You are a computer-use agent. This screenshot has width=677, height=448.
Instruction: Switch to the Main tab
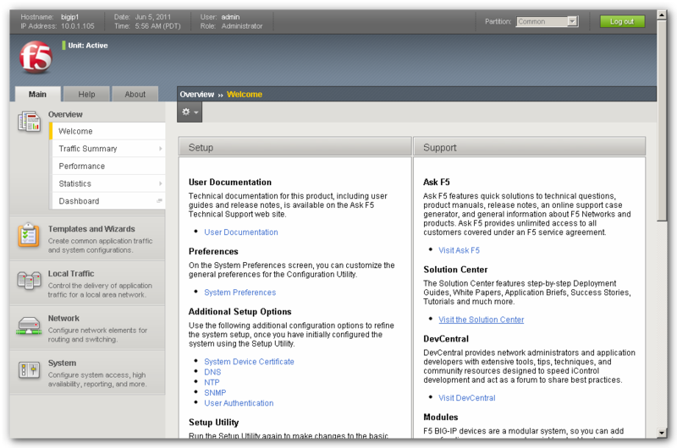point(37,94)
